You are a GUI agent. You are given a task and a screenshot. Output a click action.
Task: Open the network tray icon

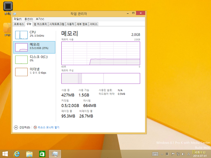click(178, 154)
